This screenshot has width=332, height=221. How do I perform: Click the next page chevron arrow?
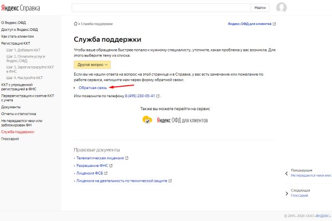coord(287,192)
